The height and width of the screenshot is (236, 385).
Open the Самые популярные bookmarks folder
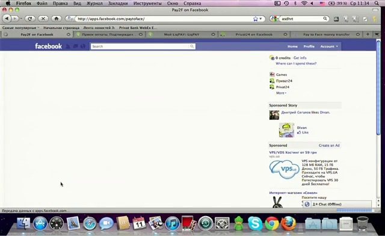pyautogui.click(x=20, y=28)
